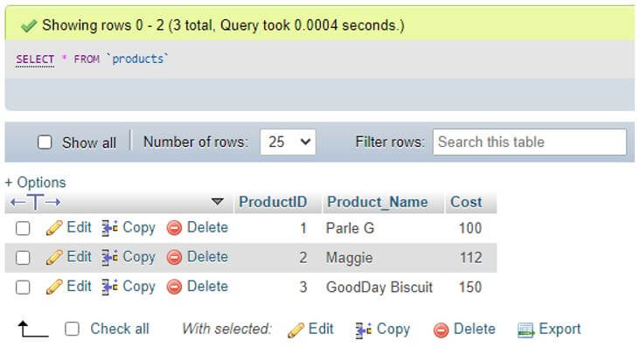Click Copy link in Maggie row
The image size is (640, 347).
tap(139, 257)
